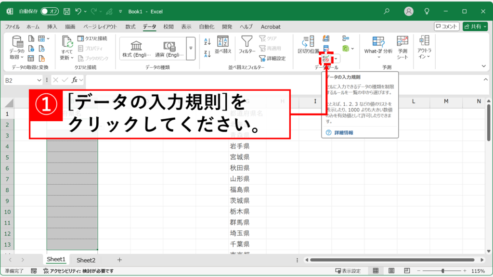Collapse the ribbon with the chevron
Image resolution: width=493 pixels, height=277 pixels.
tap(483, 66)
